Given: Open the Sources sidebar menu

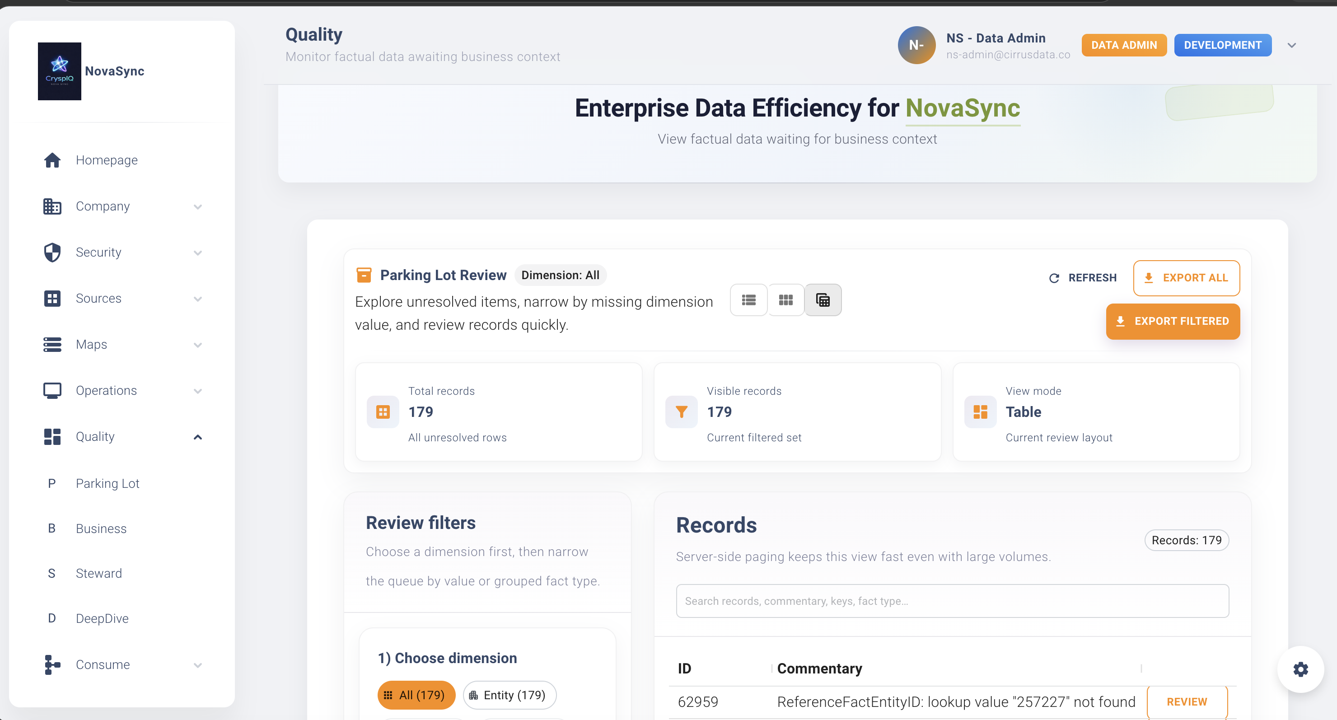Looking at the screenshot, I should pyautogui.click(x=122, y=299).
